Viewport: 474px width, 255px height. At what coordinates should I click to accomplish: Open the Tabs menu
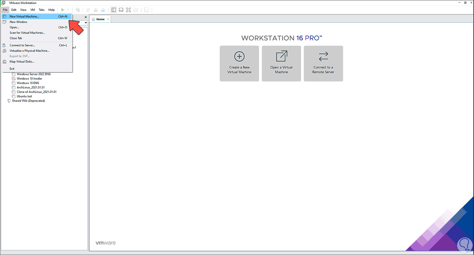pos(42,10)
